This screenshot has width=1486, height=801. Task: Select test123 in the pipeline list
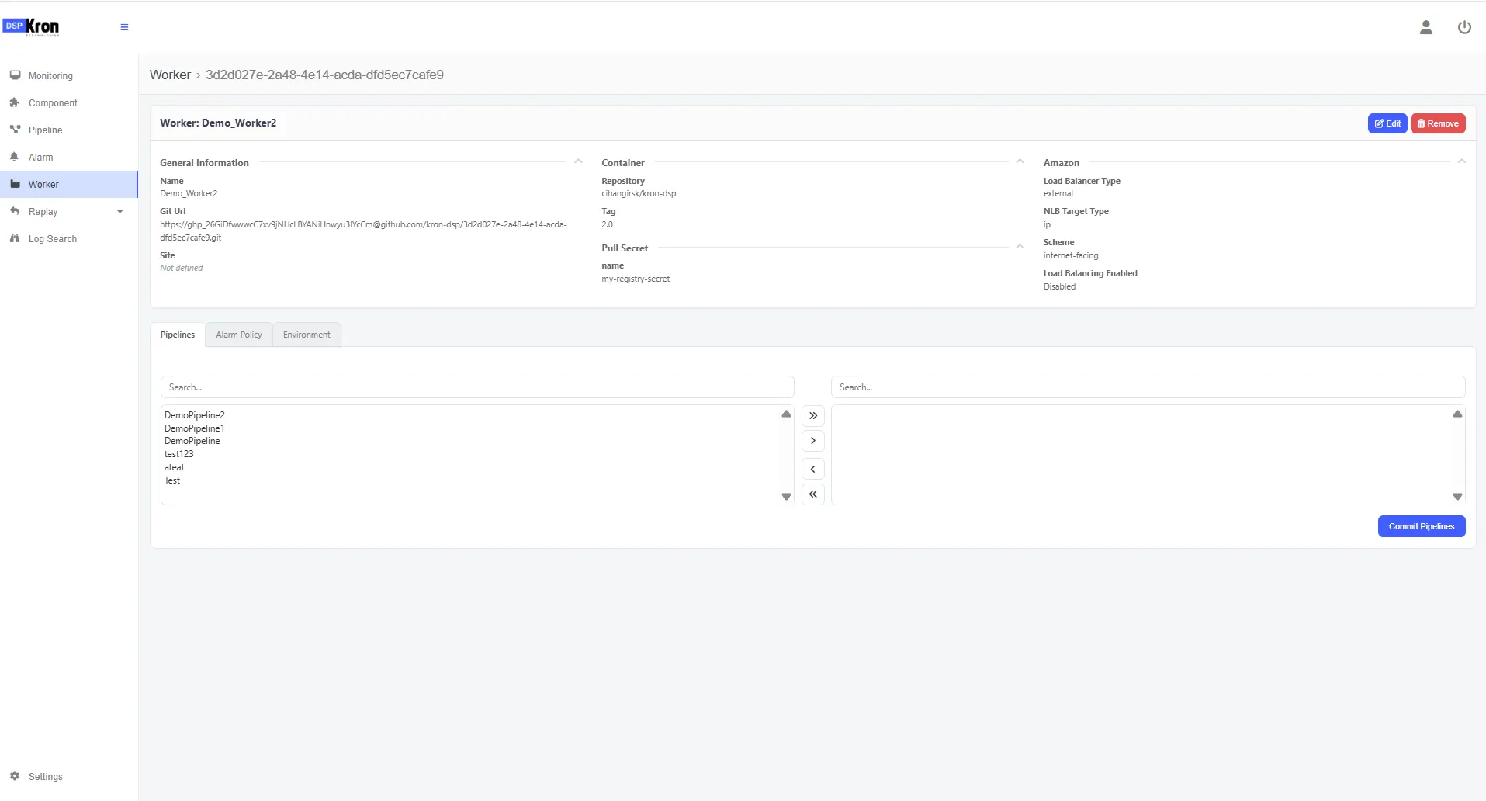click(179, 454)
